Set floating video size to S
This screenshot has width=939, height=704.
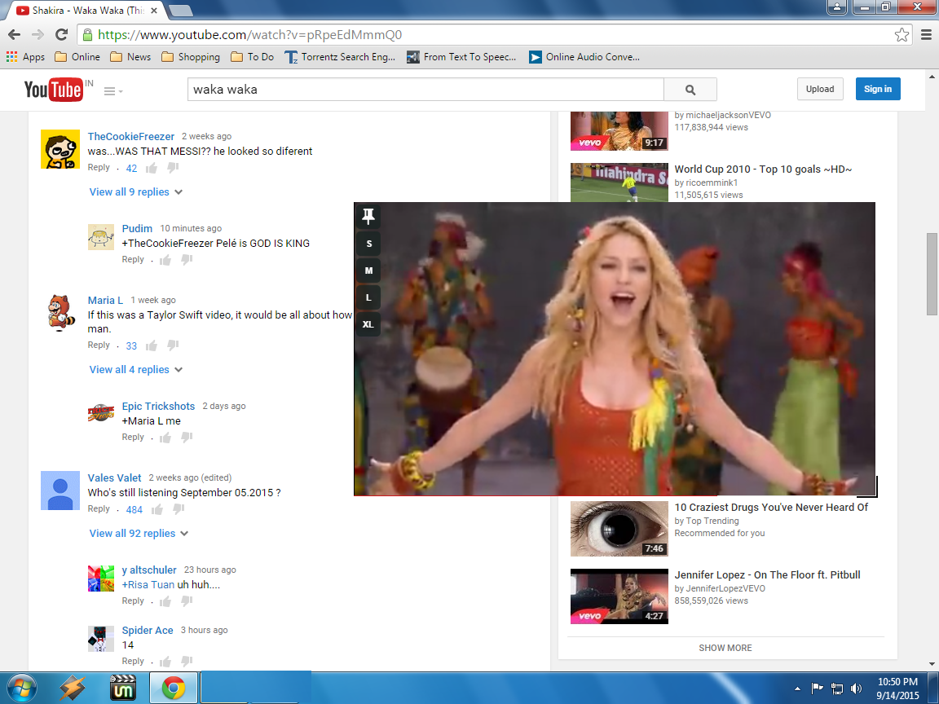pyautogui.click(x=369, y=244)
